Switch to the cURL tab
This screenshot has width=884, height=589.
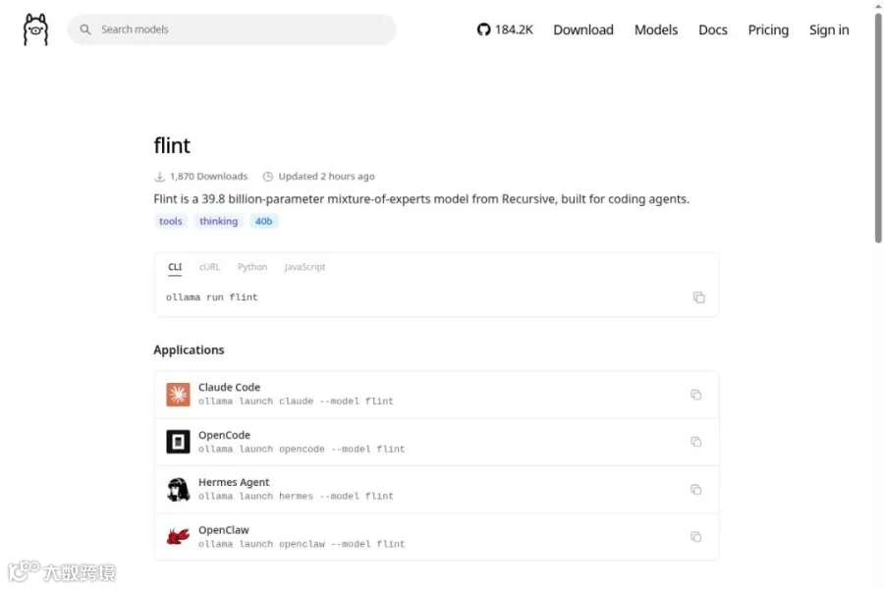[x=209, y=267]
